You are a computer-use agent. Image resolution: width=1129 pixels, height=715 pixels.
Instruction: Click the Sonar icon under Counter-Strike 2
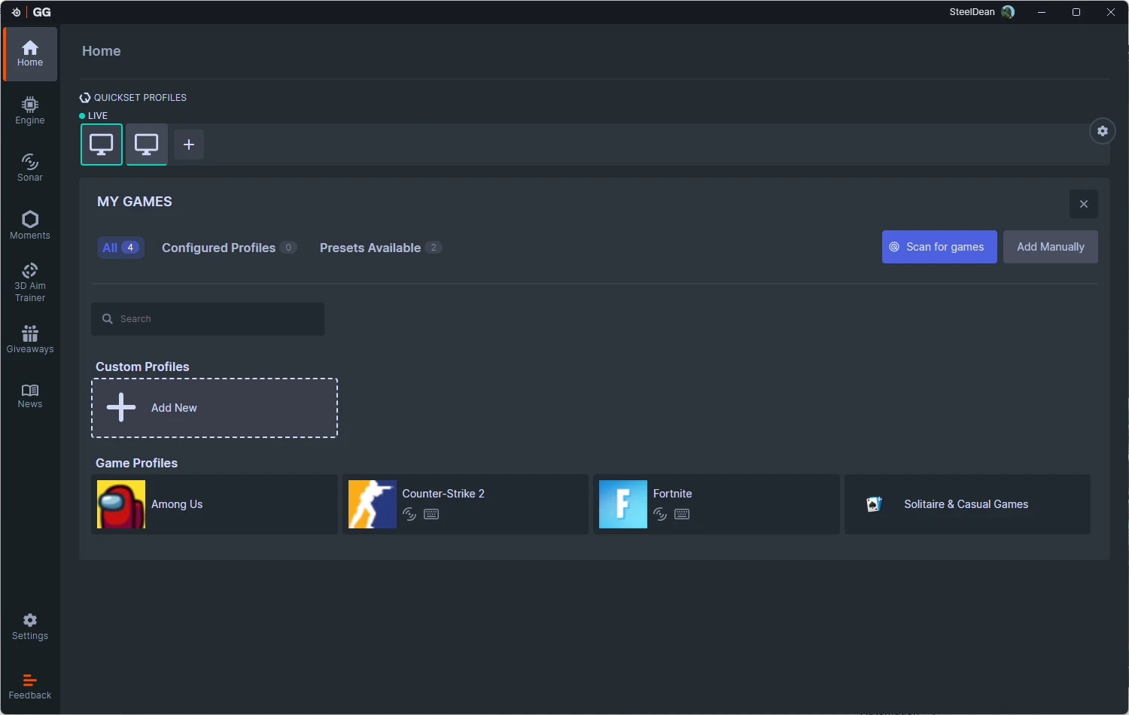(409, 514)
